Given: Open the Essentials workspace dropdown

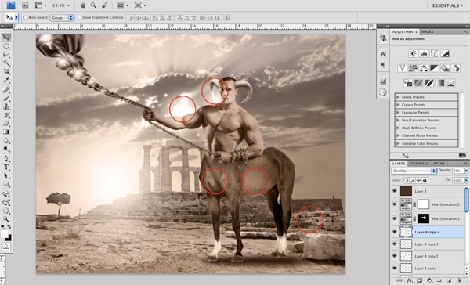Looking at the screenshot, I should [447, 5].
